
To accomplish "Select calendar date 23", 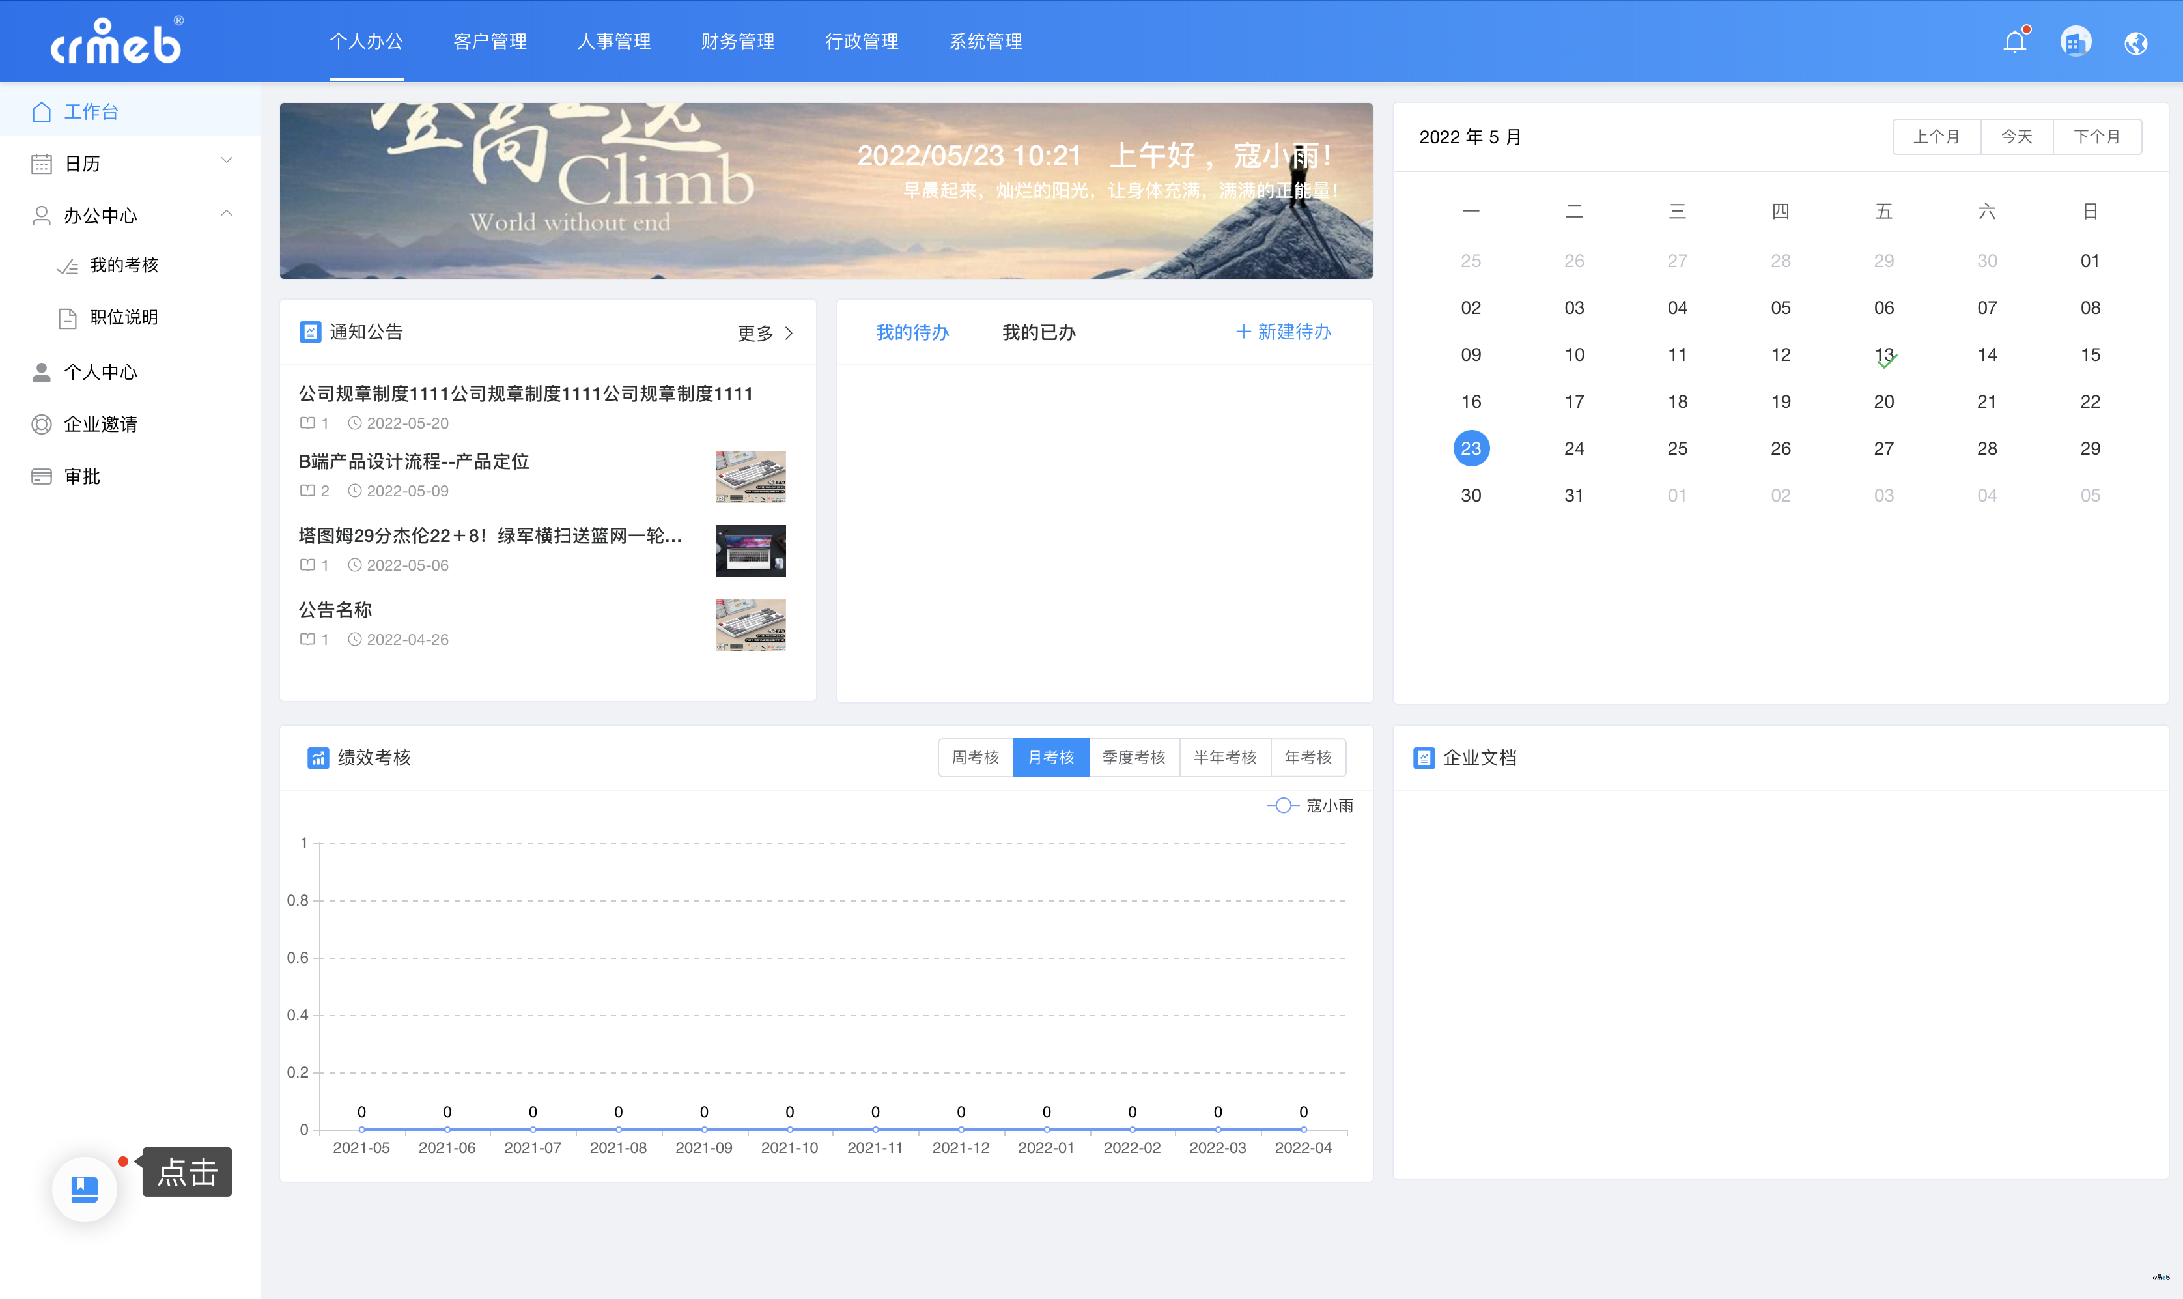I will (x=1471, y=448).
